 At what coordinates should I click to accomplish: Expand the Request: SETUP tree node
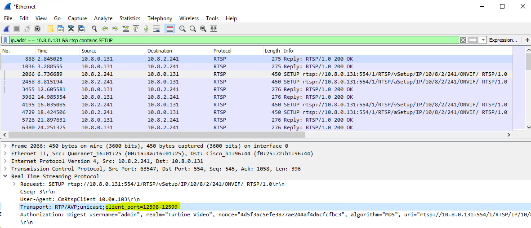(x=14, y=184)
